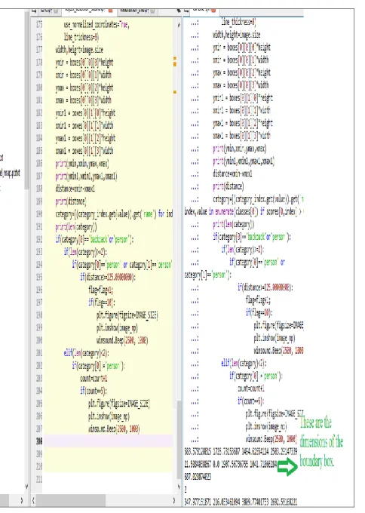Image resolution: width=365 pixels, height=513 pixels.
Task: Click the editor vertical scrollbar thumb
Action: [x=179, y=439]
